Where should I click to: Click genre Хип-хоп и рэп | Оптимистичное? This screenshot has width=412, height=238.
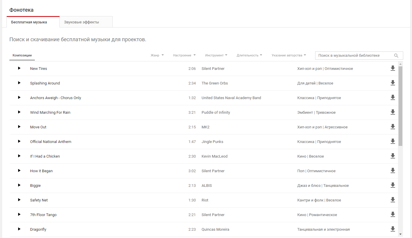[x=325, y=69]
